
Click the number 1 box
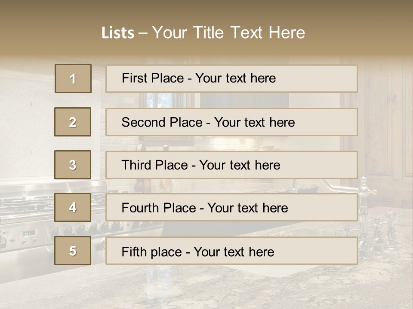(73, 79)
